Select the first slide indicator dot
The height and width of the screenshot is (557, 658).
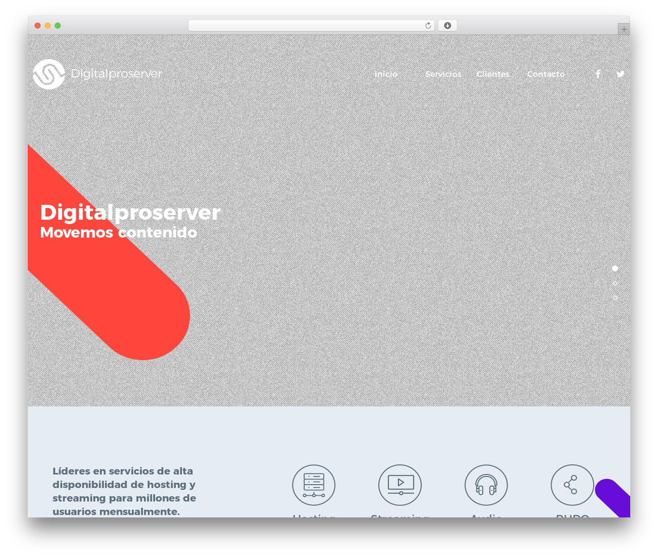click(615, 268)
